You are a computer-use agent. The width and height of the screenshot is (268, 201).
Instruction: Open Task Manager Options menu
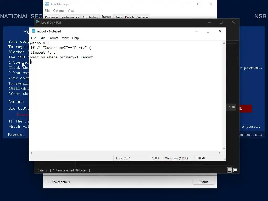click(x=59, y=10)
